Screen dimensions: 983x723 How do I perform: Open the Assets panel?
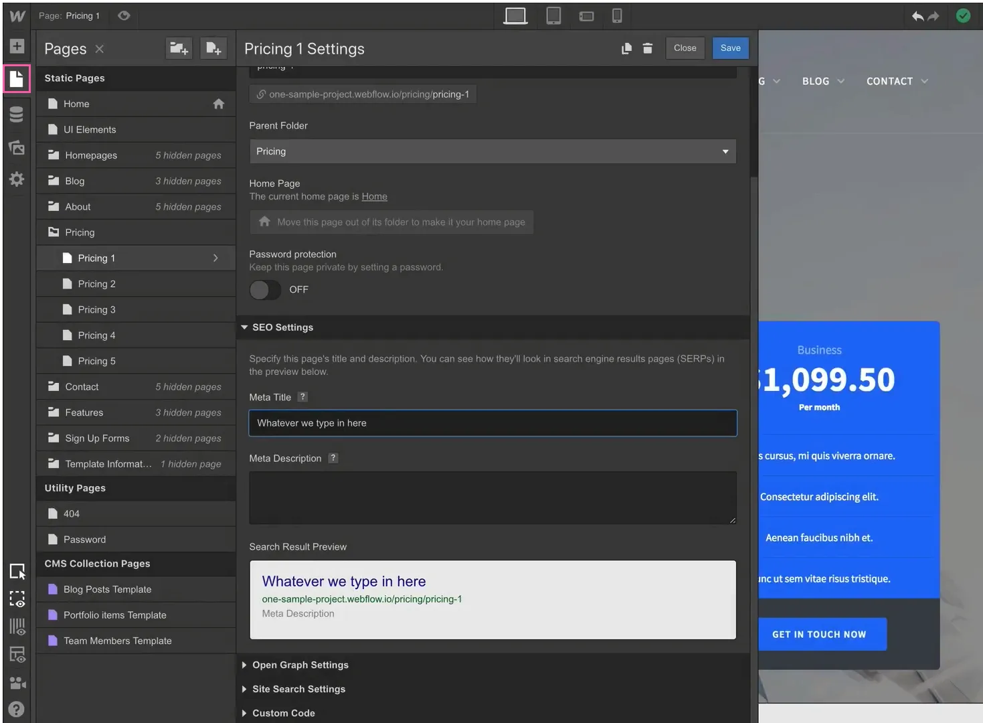point(17,147)
